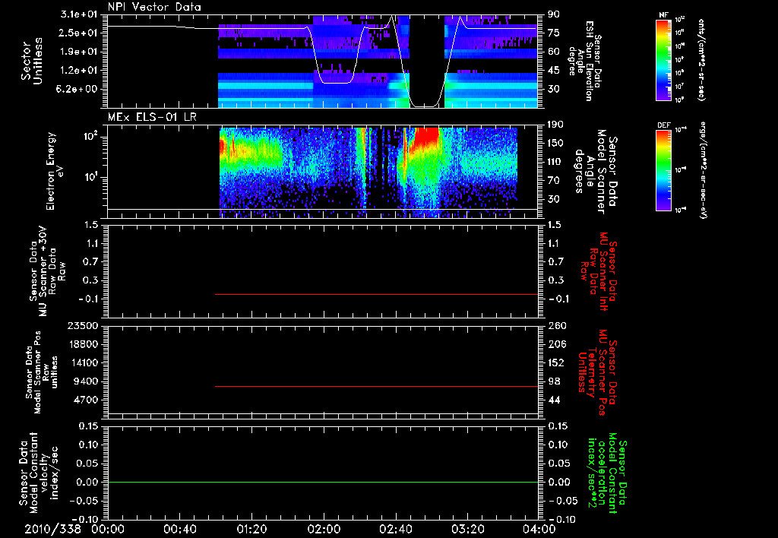
Task: Click the "44" telemetry tick value
Action: pos(554,400)
